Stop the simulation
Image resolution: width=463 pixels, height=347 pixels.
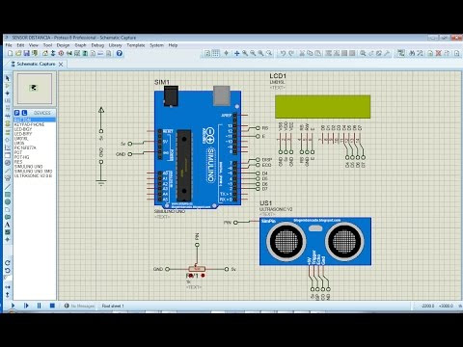[x=52, y=306]
